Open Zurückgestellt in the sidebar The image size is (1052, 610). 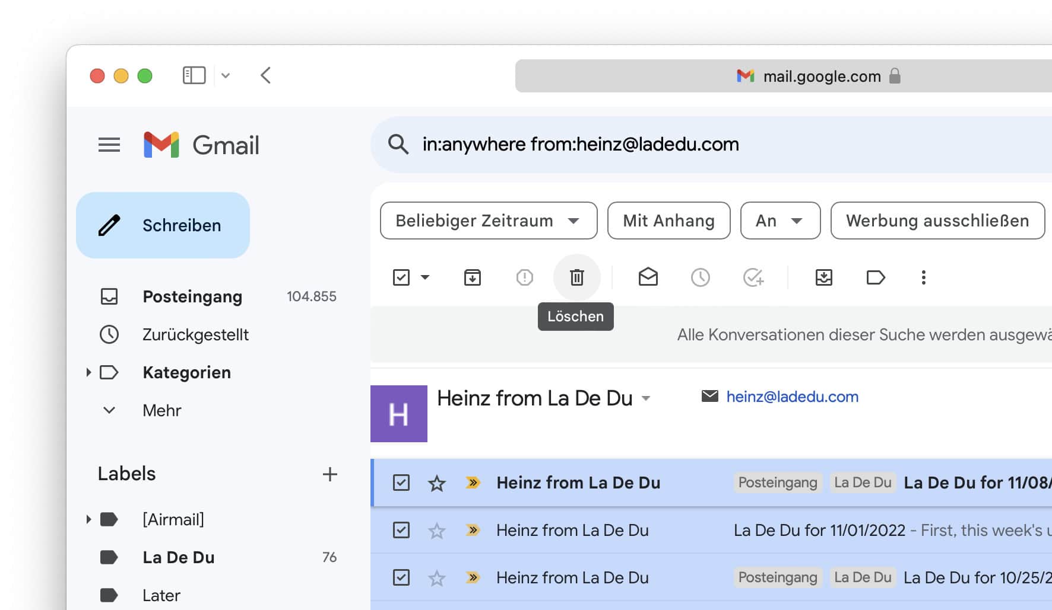point(195,334)
